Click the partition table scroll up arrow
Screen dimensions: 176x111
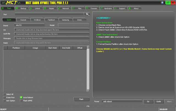88,47
